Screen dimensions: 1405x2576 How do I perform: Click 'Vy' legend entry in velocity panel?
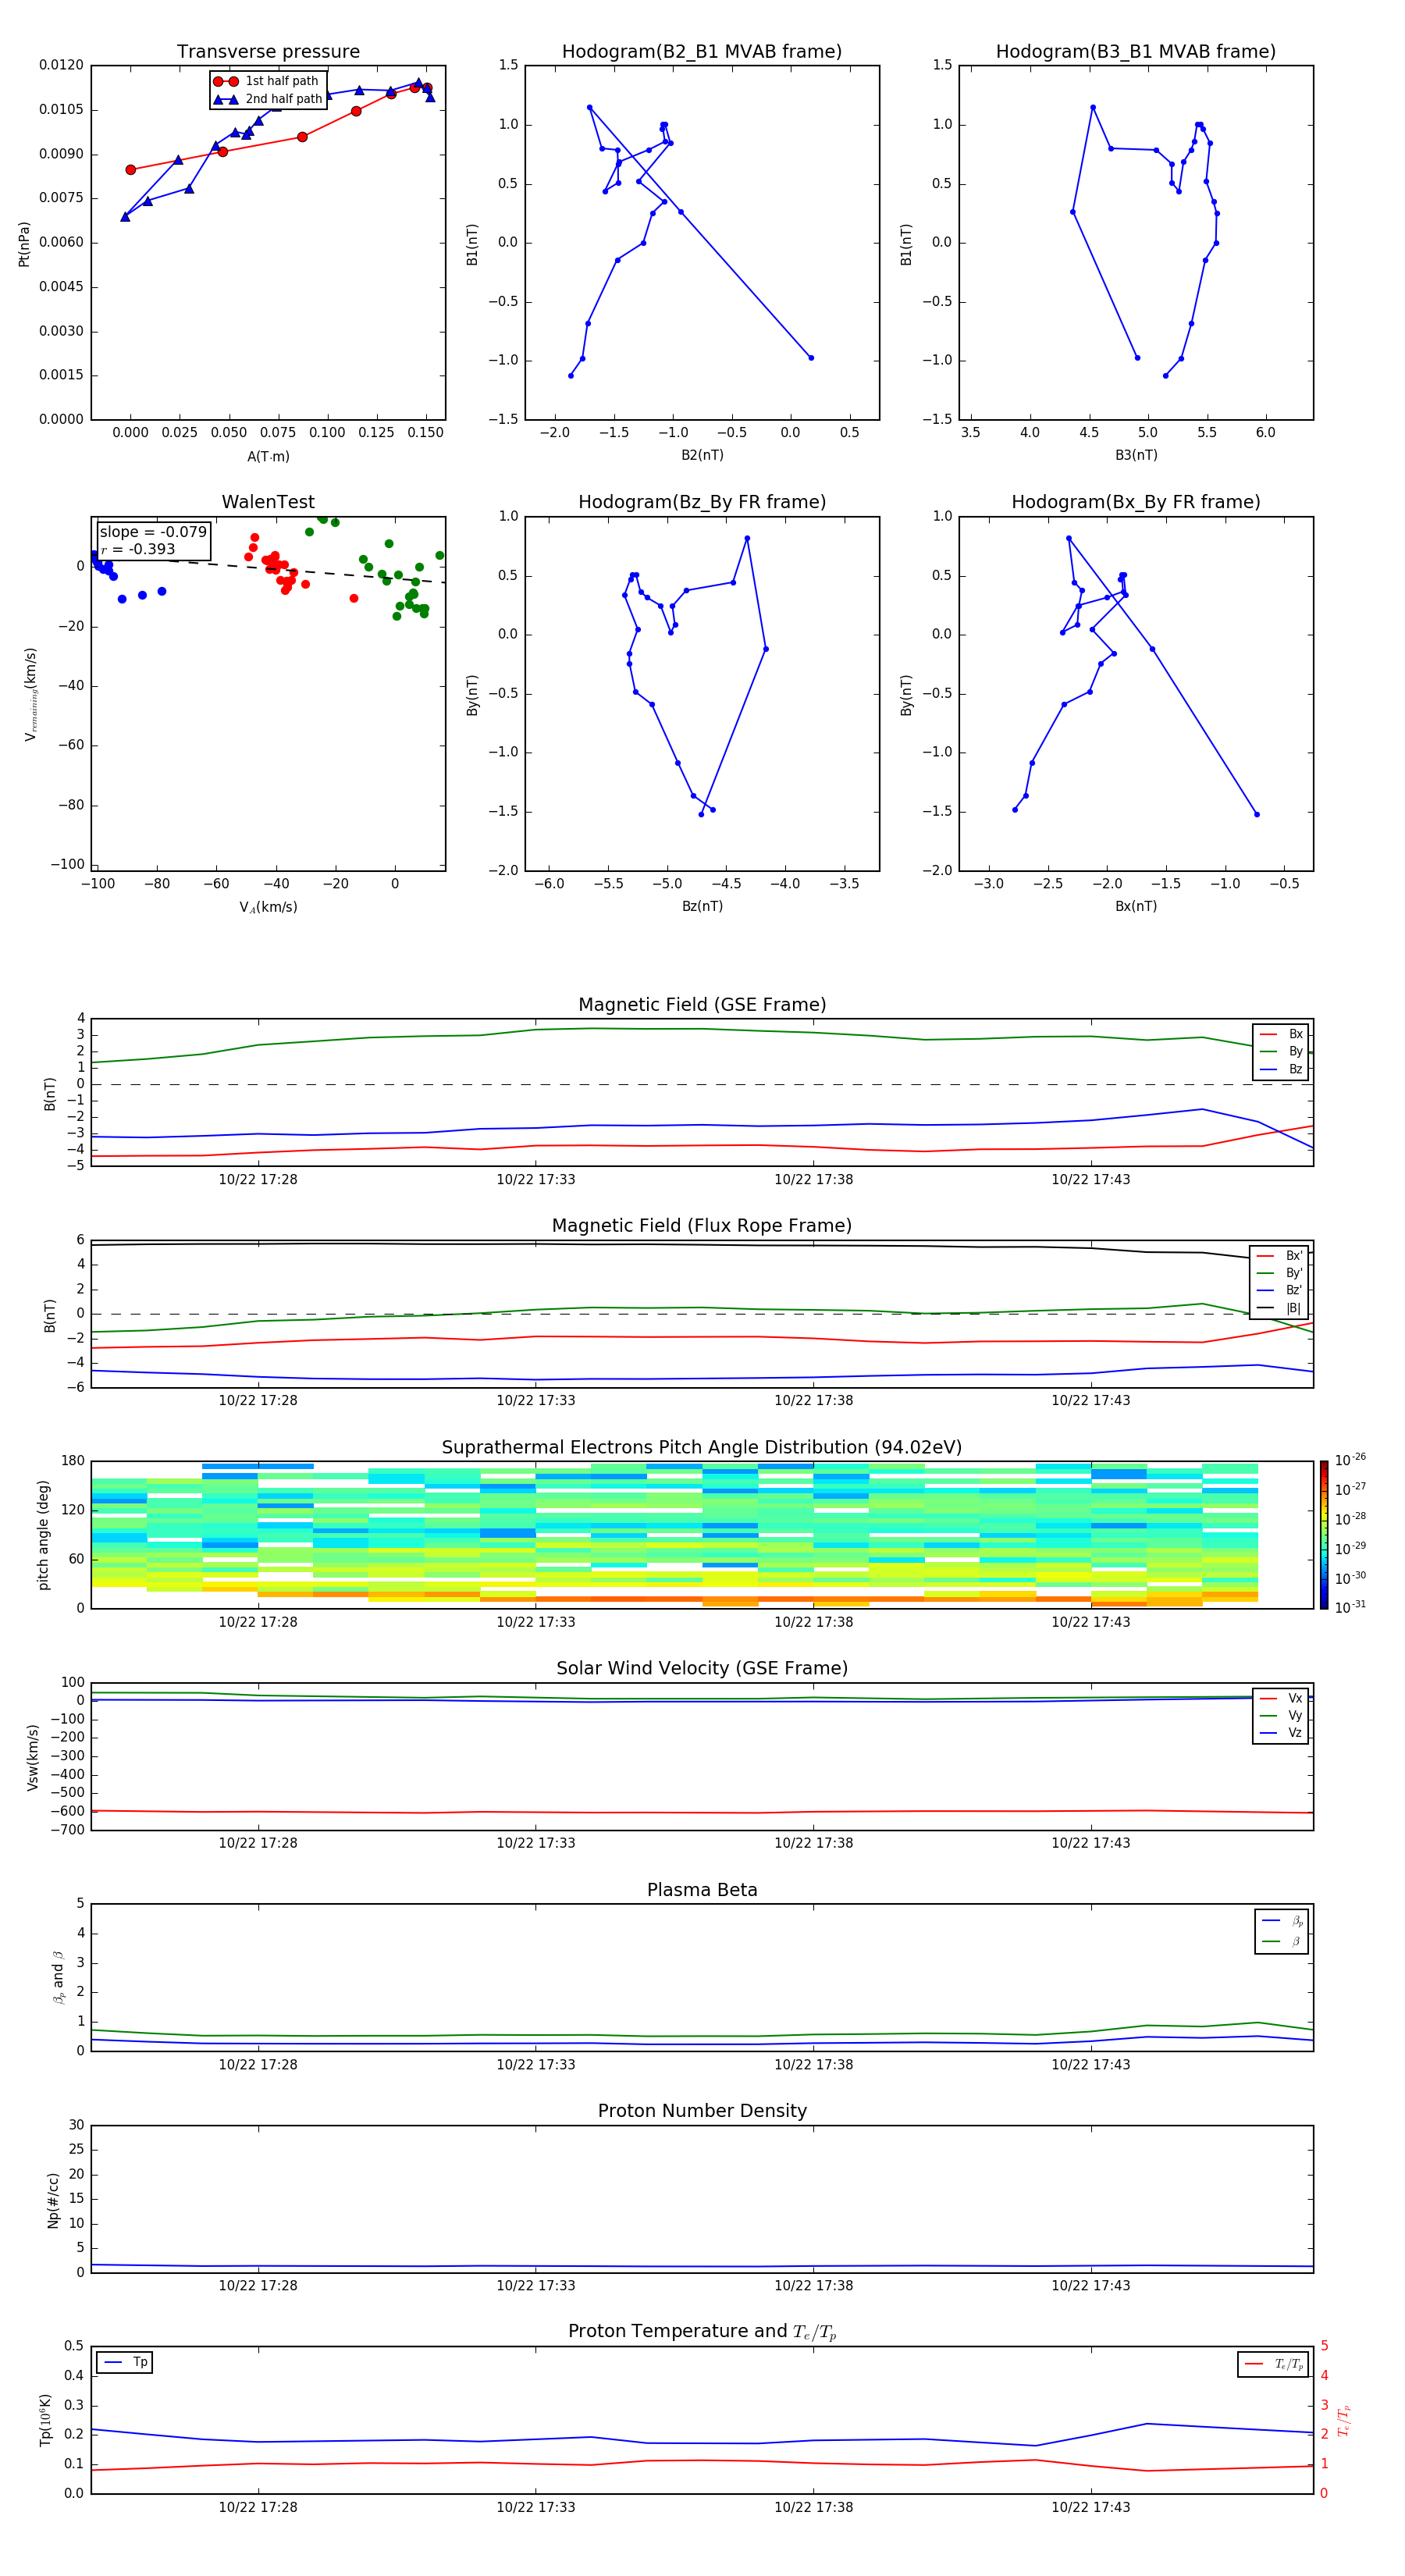pos(1281,1716)
